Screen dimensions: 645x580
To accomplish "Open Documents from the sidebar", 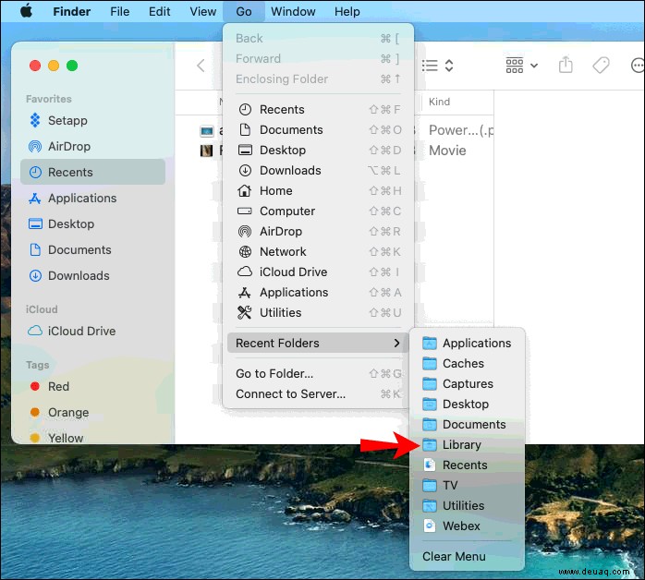I will 93,250.
